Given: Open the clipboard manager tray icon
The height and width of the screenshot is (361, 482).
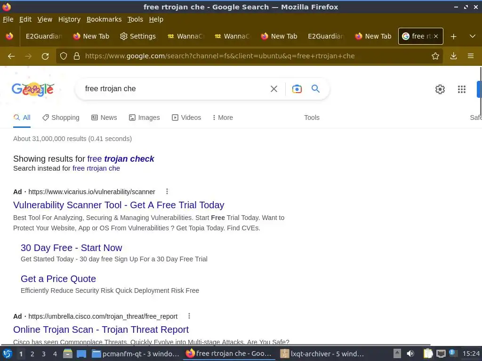Looking at the screenshot, I should pyautogui.click(x=428, y=354).
